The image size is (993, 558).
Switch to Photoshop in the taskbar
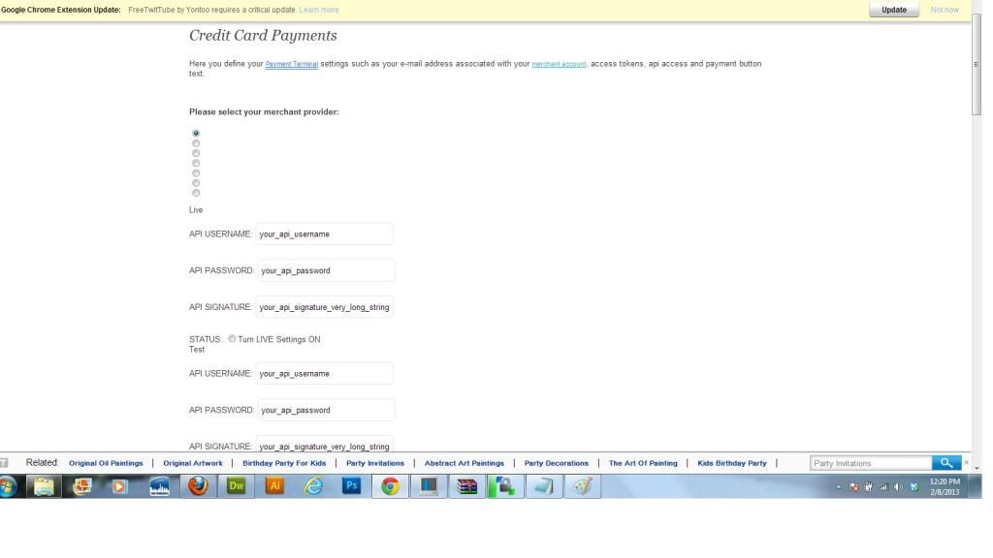tap(351, 486)
